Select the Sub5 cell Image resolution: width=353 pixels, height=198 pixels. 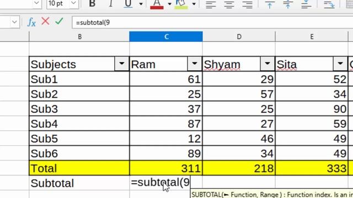click(x=79, y=138)
